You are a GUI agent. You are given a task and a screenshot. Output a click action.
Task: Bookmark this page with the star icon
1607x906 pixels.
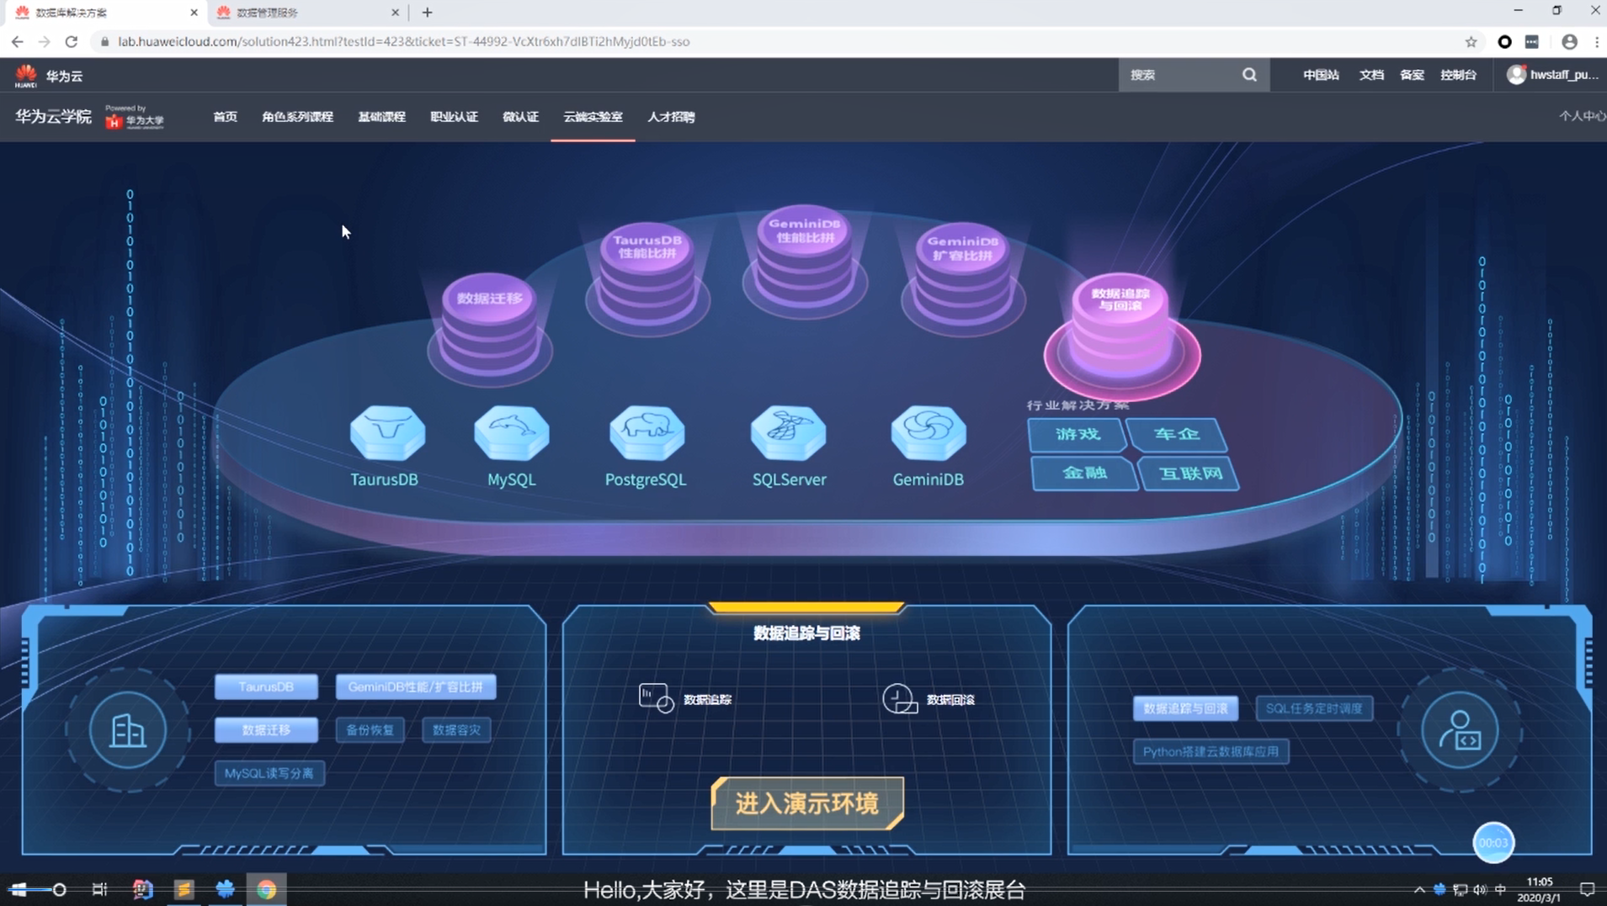[1471, 41]
